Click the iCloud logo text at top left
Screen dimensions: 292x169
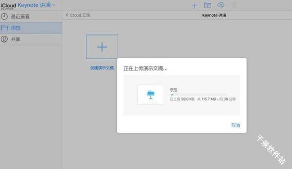8,6
